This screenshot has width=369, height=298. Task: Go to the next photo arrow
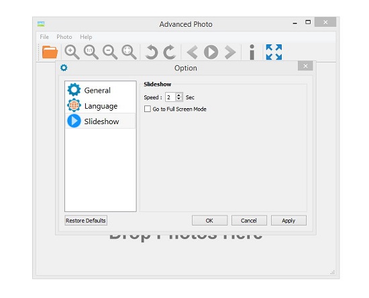[x=230, y=52]
